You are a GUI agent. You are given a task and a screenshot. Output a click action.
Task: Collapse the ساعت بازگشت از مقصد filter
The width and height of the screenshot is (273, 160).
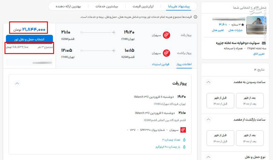point(209,119)
